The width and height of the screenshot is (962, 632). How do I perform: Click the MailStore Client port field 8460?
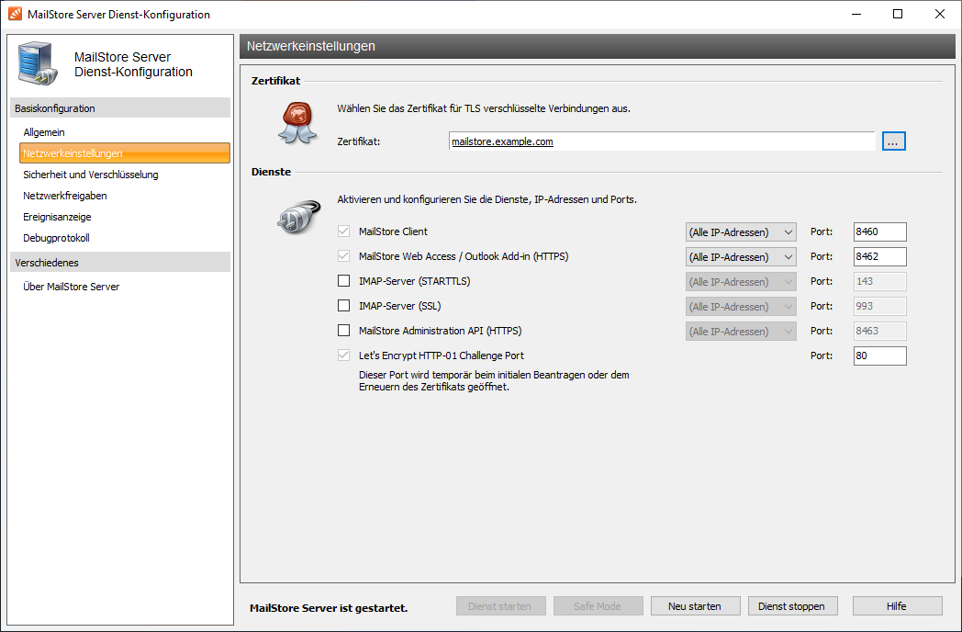[879, 231]
